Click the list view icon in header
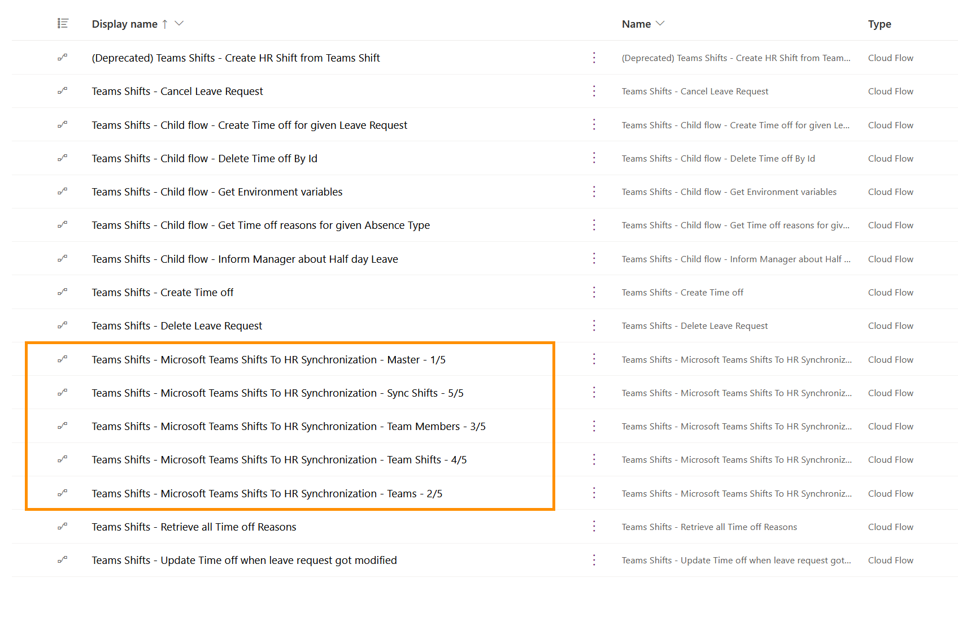958x621 pixels. (x=63, y=23)
